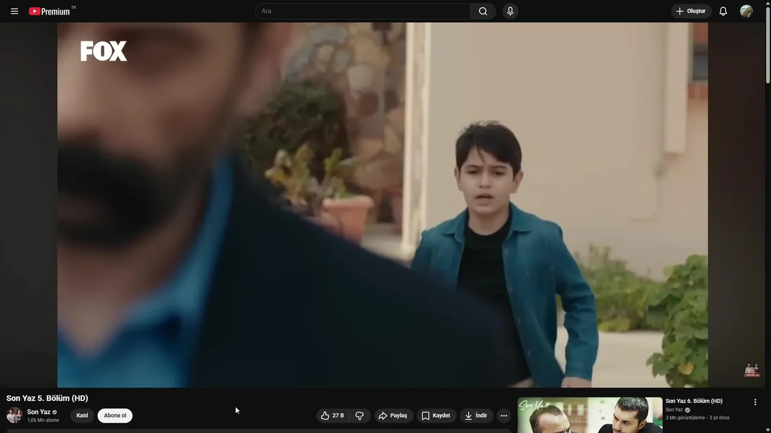Click the Oluştur create button
The height and width of the screenshot is (433, 771).
click(691, 11)
